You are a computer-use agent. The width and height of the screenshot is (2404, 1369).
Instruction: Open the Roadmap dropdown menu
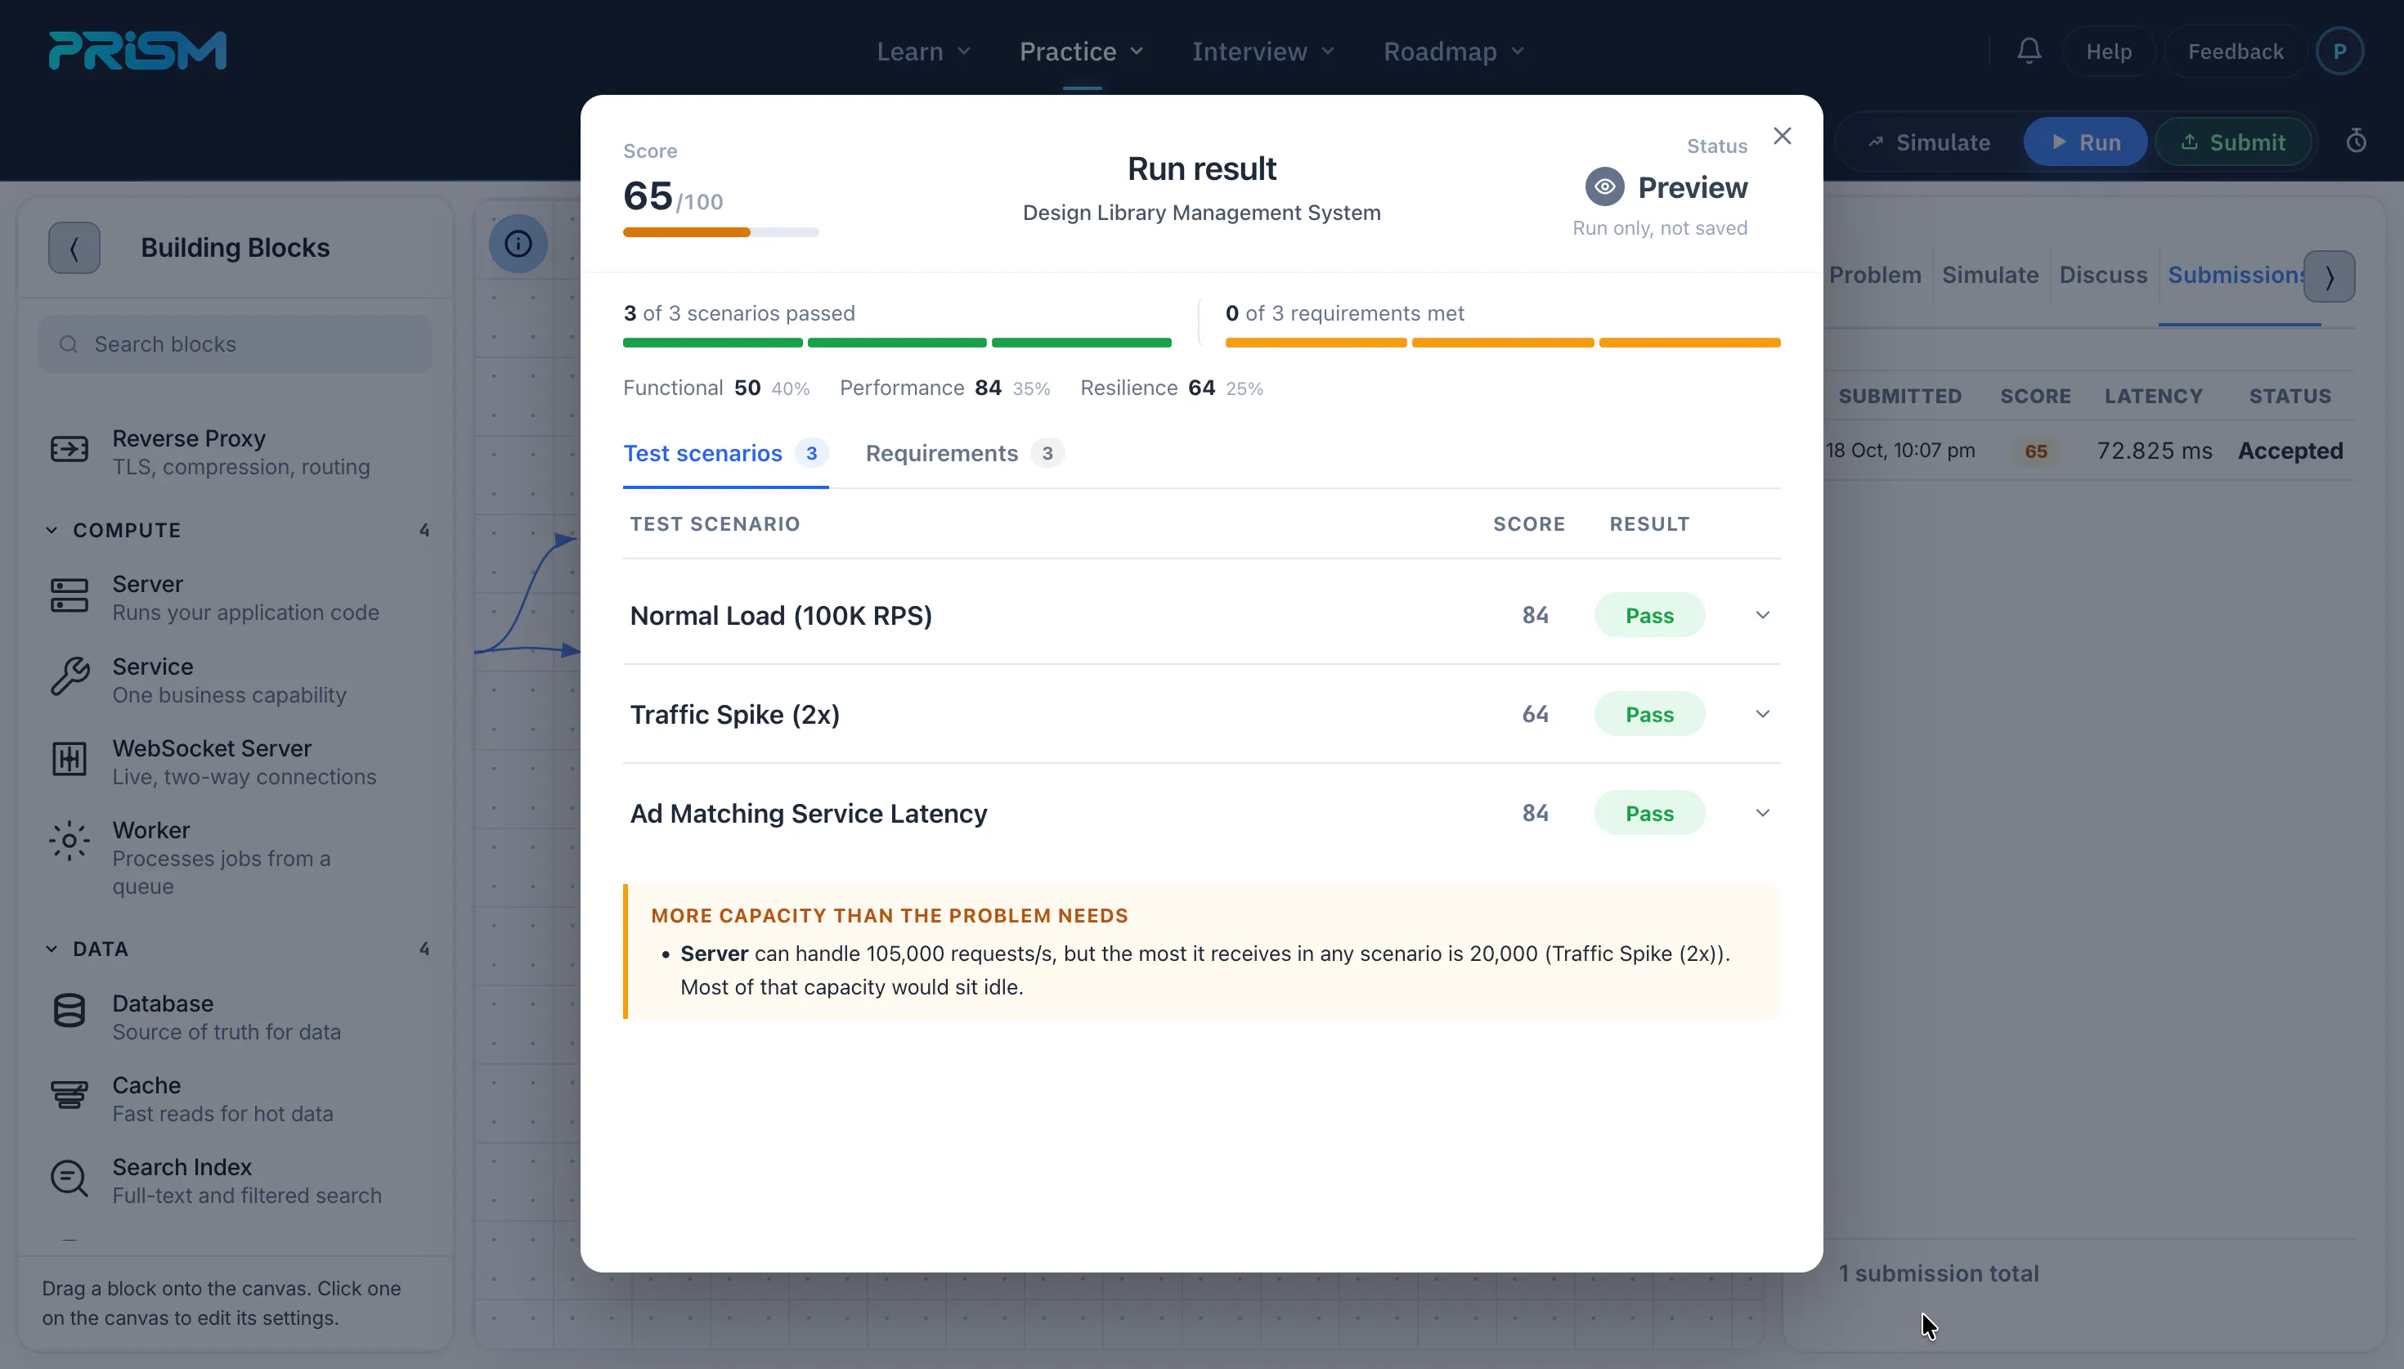point(1454,52)
